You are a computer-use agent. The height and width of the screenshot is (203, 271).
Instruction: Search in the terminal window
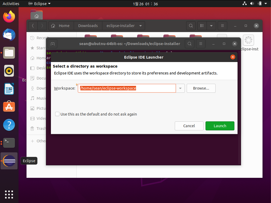(189, 44)
